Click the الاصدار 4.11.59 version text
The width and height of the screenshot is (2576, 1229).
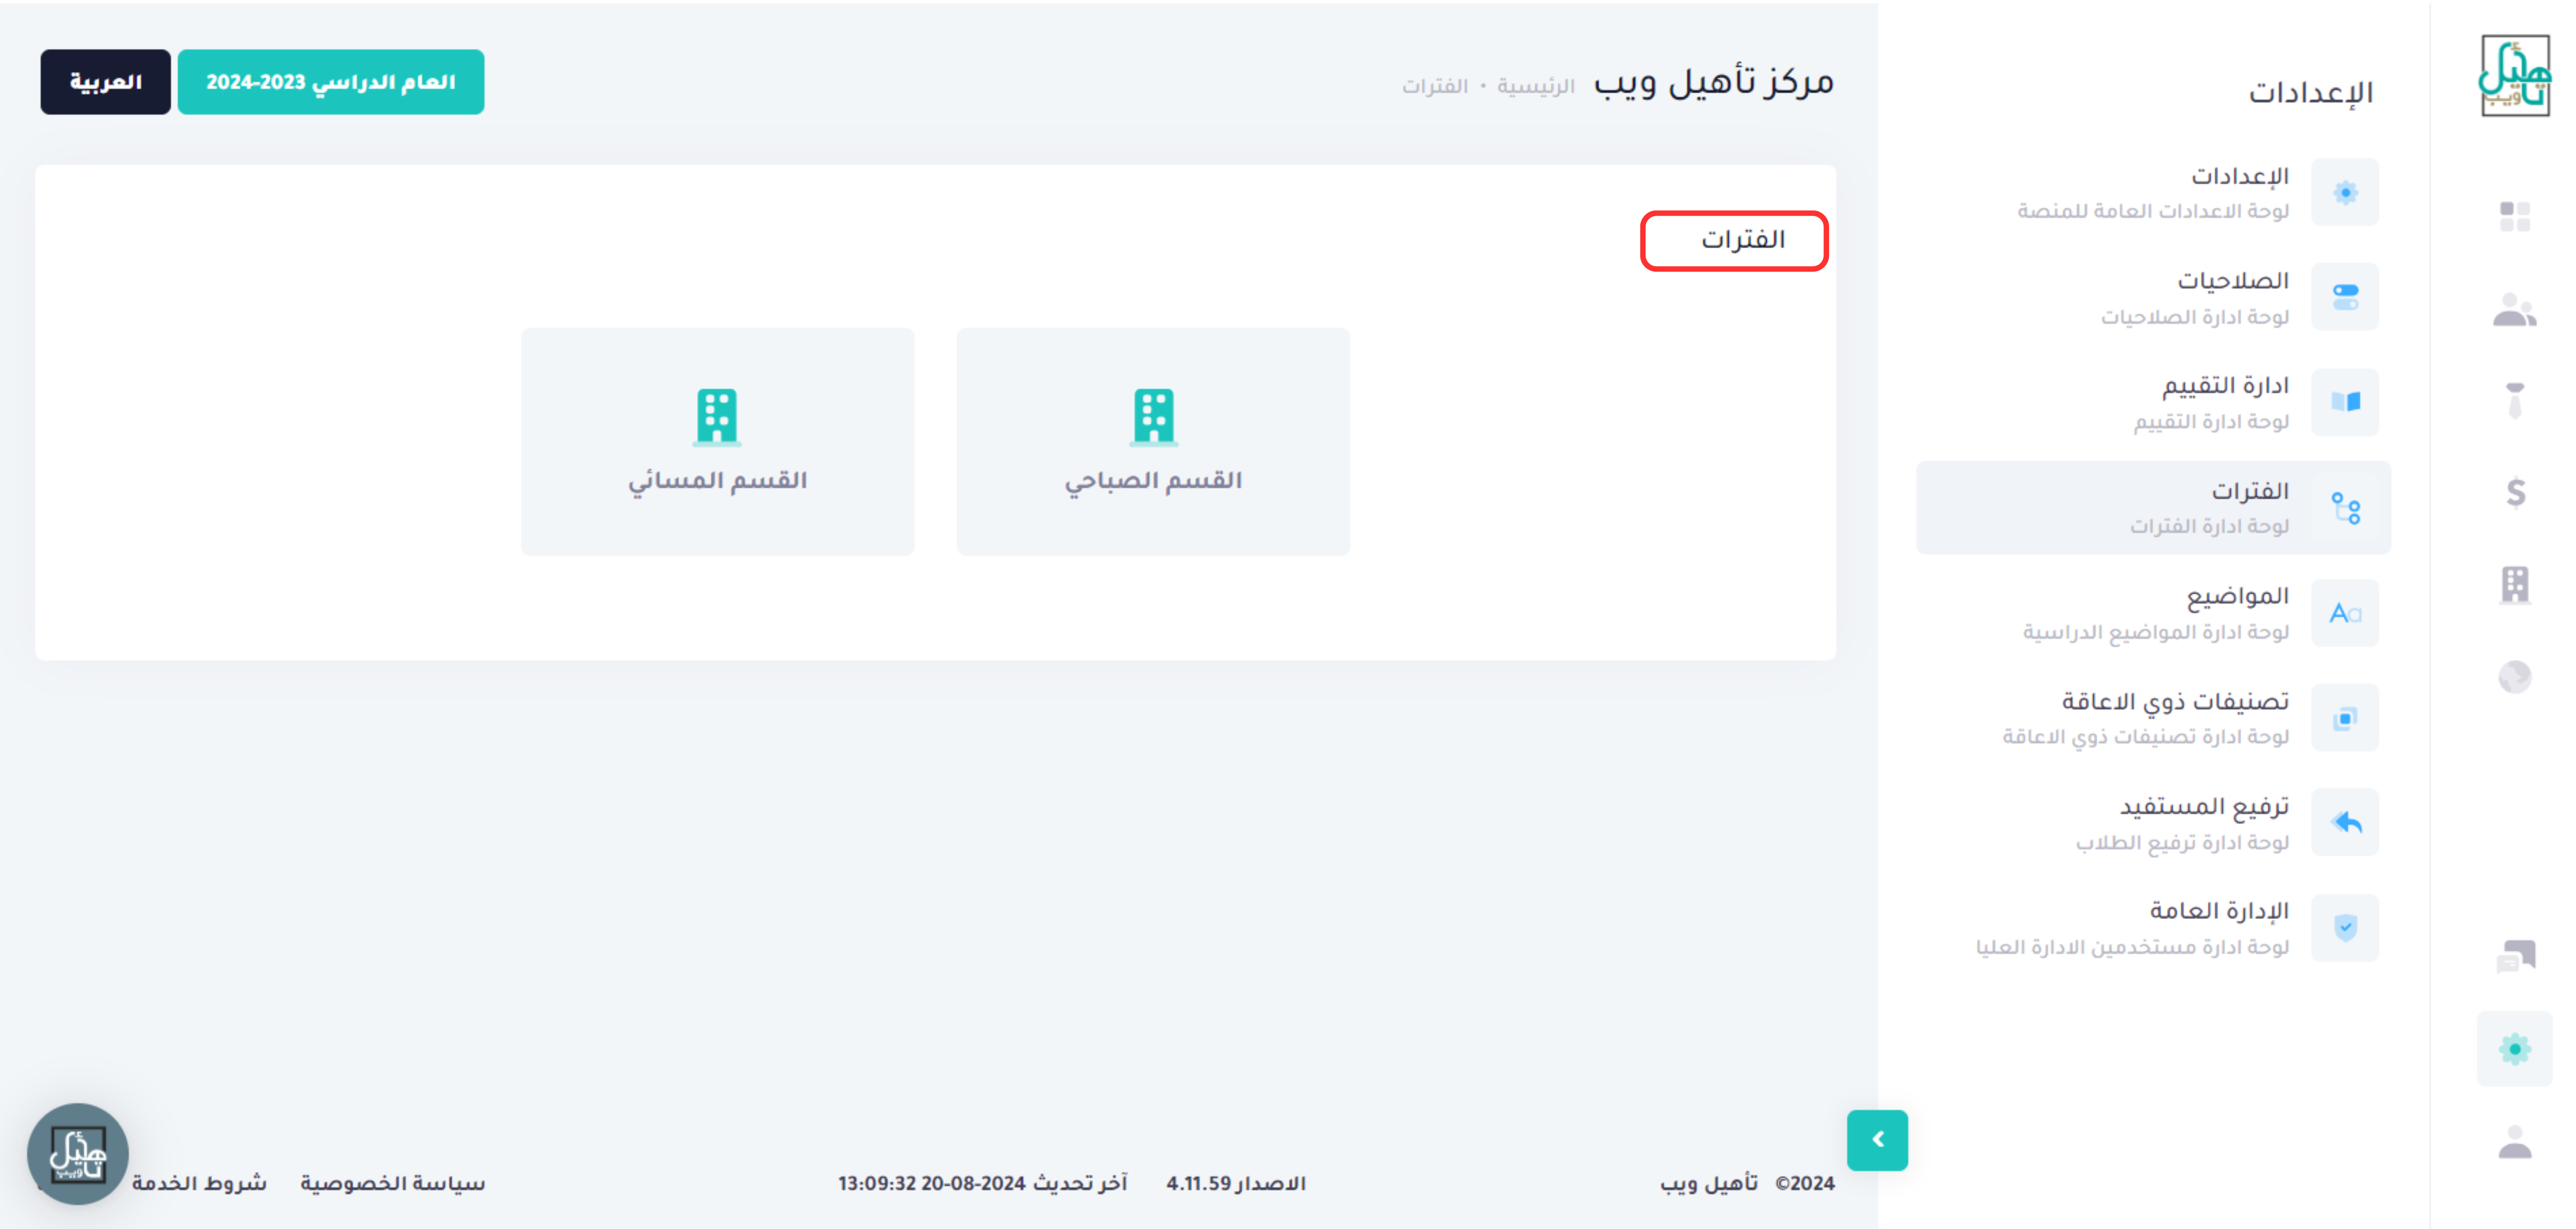tap(1236, 1183)
